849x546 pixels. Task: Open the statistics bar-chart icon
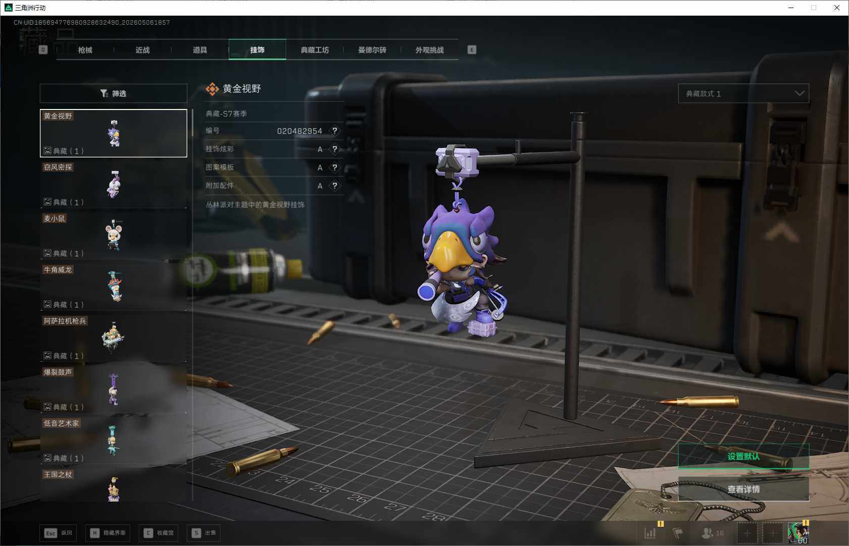(x=651, y=532)
